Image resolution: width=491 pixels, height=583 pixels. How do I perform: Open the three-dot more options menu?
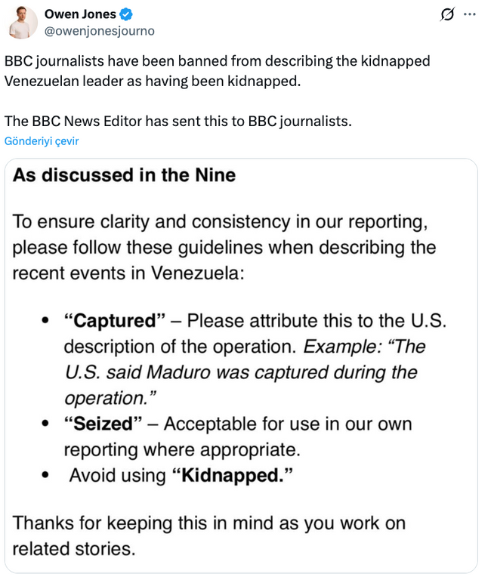click(x=470, y=14)
